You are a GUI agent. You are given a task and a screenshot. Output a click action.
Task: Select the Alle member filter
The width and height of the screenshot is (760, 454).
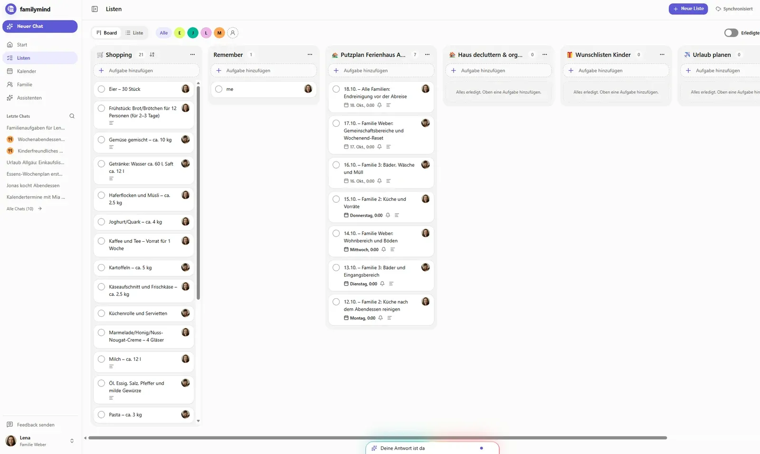click(164, 33)
